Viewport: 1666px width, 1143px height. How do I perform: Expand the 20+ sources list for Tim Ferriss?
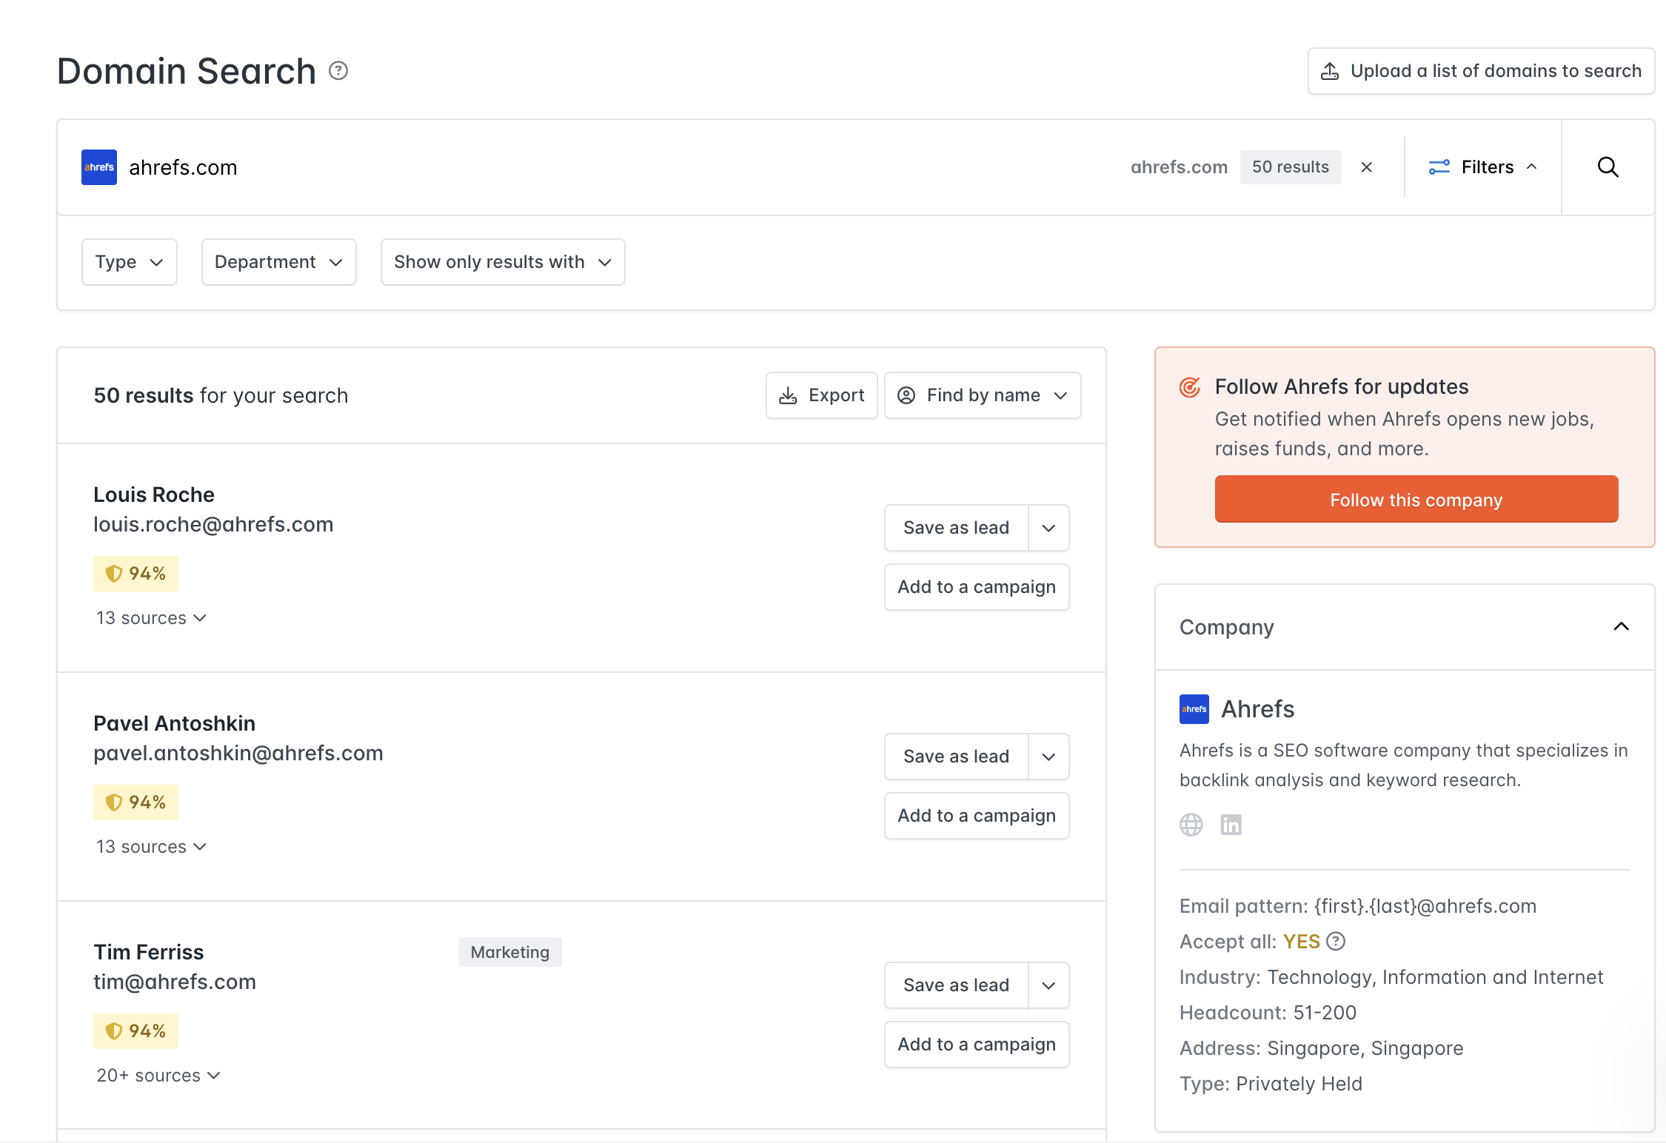158,1076
